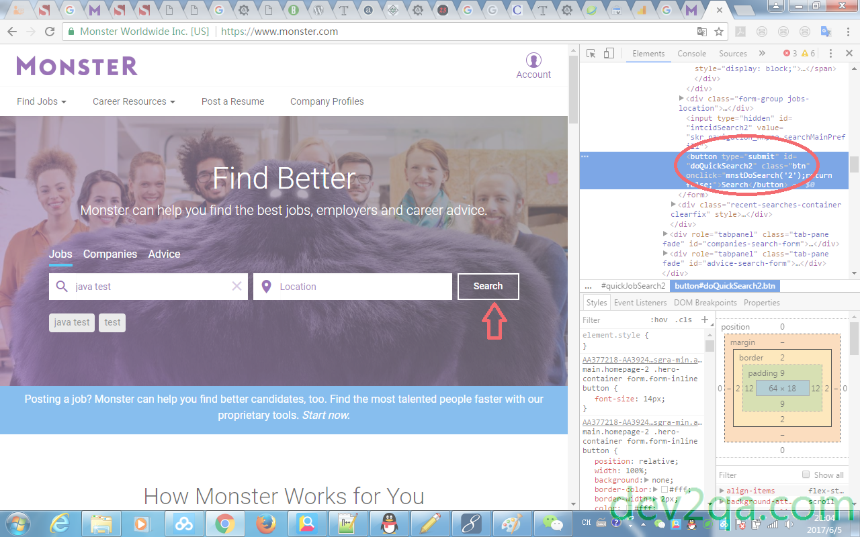Image resolution: width=860 pixels, height=537 pixels.
Task: Click the translate page icon in address bar
Action: (702, 32)
